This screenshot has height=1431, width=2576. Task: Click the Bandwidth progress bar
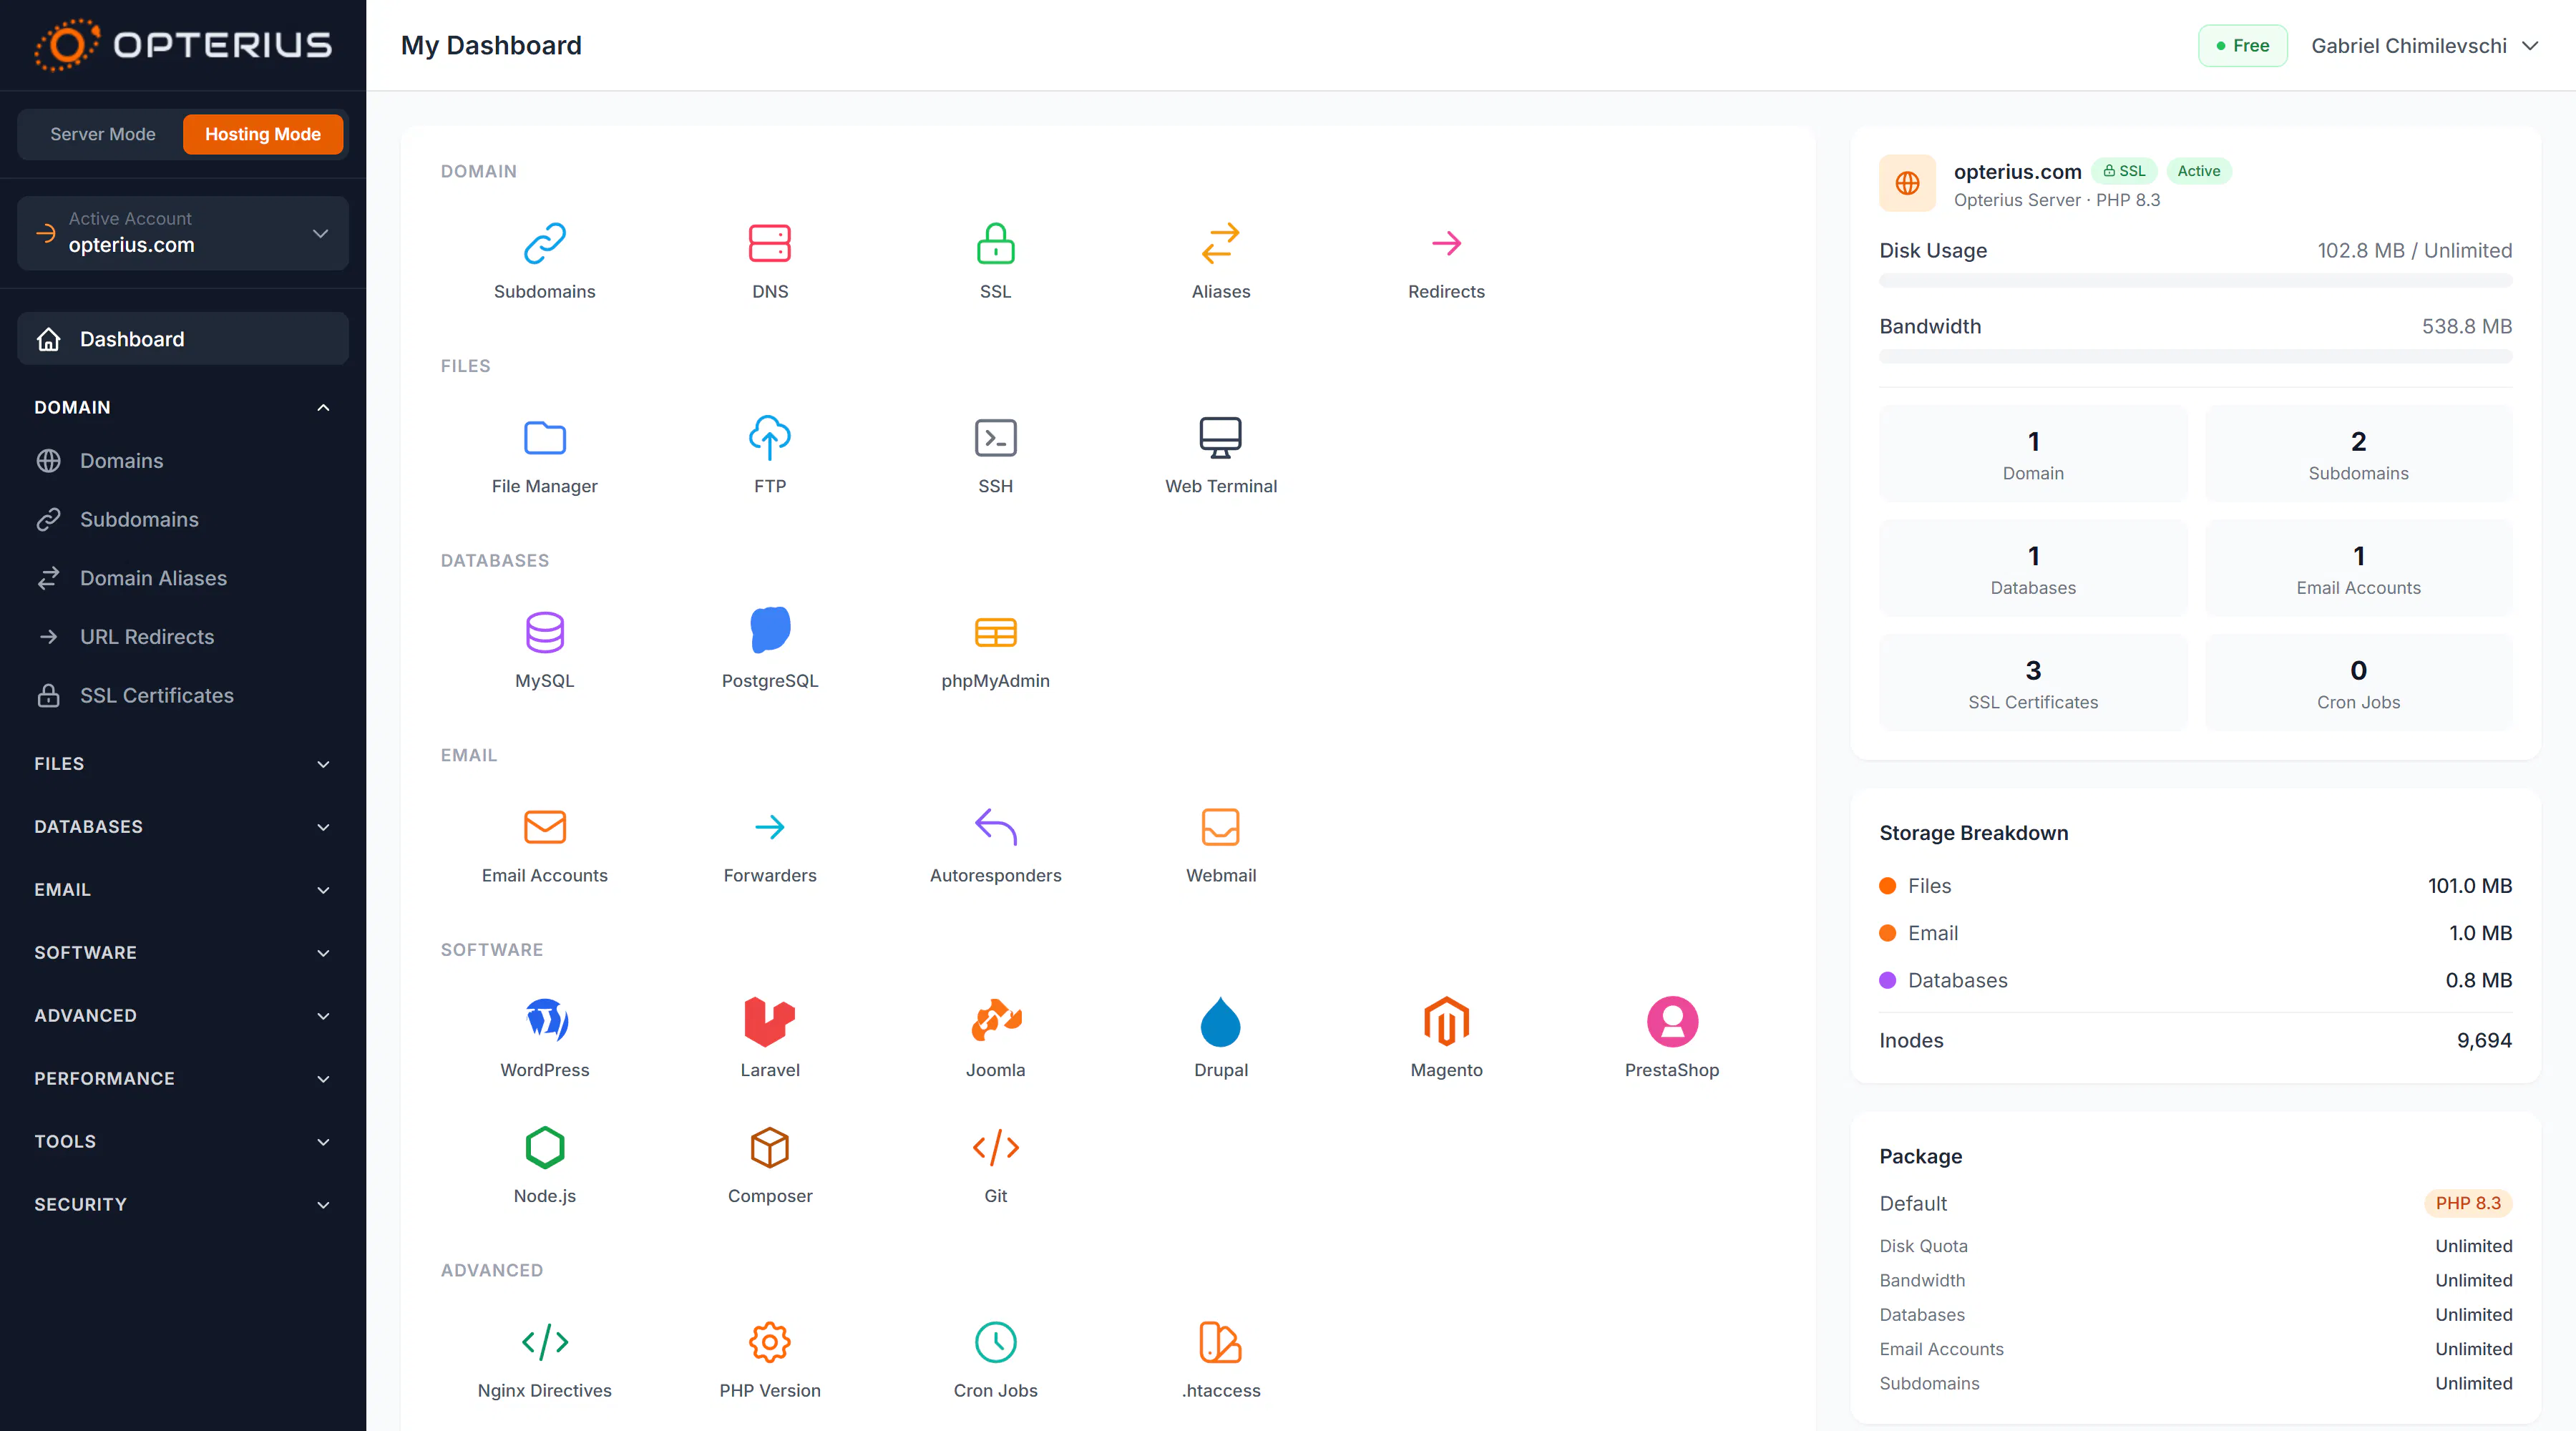(2195, 357)
